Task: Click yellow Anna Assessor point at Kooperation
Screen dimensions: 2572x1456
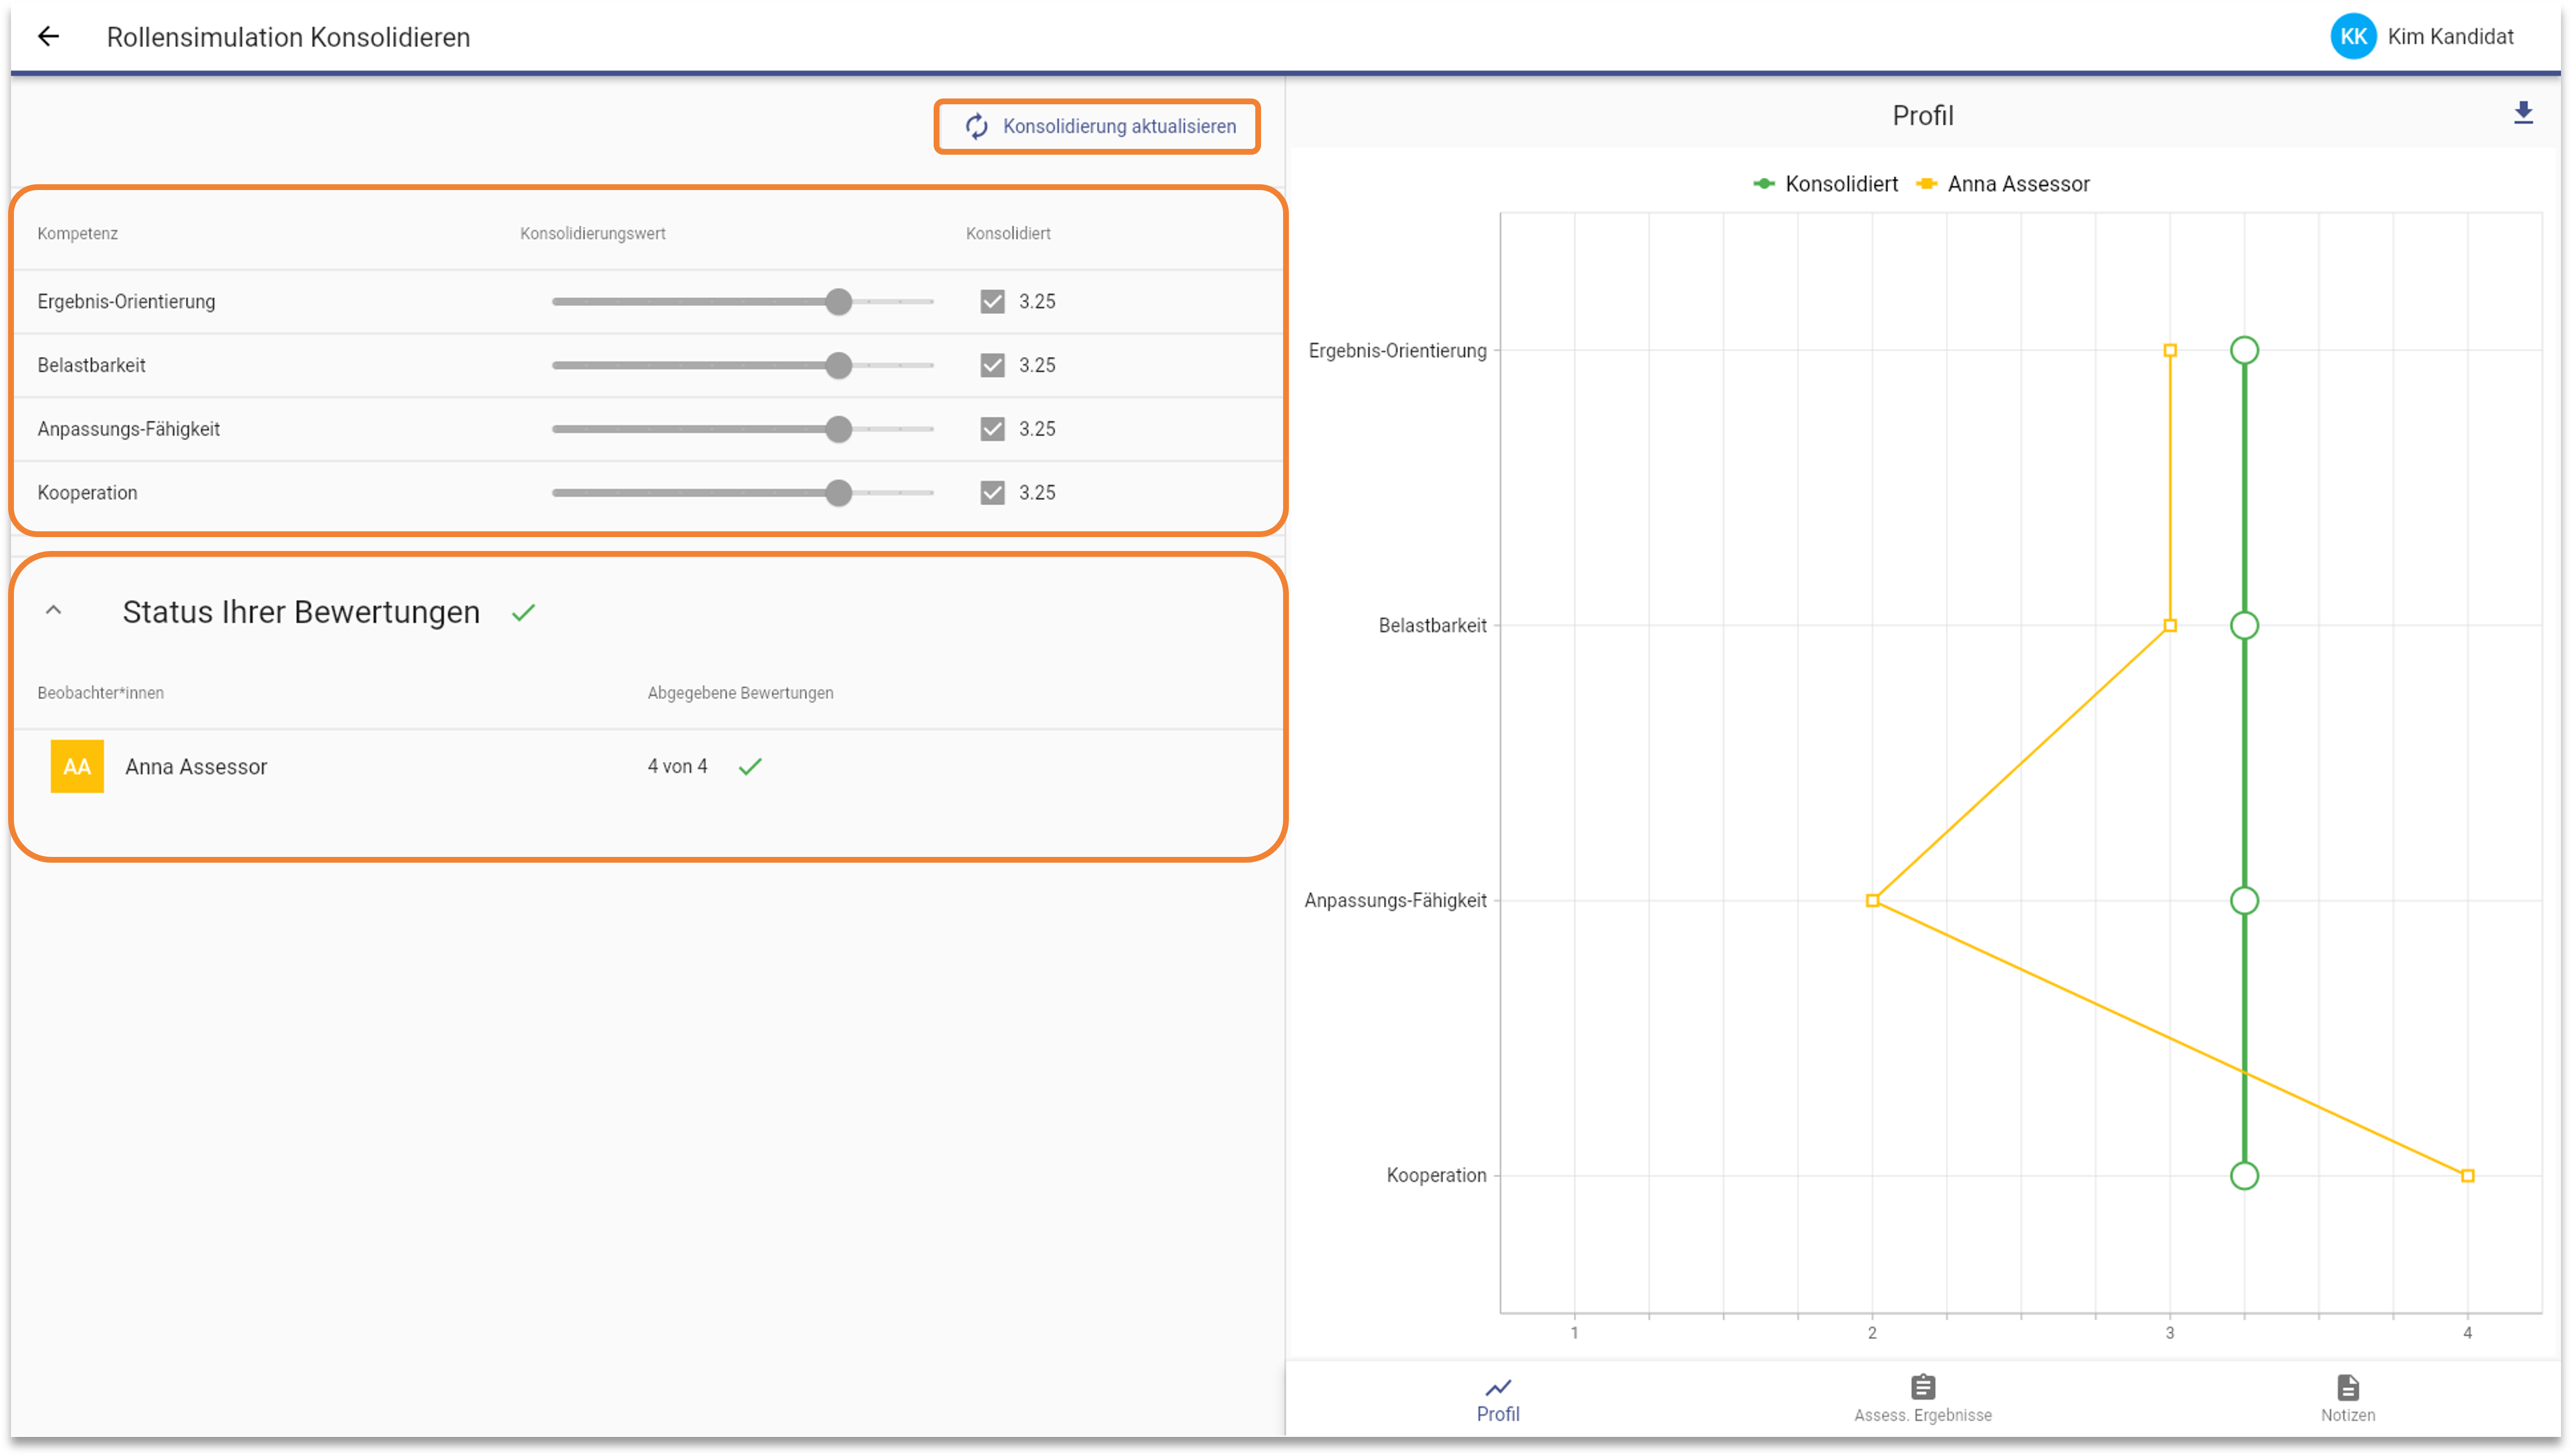Action: click(2467, 1176)
